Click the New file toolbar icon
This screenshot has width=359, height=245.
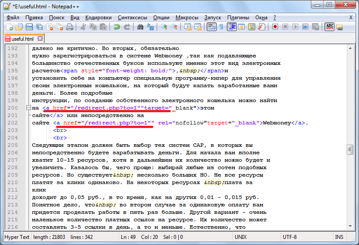pos(9,27)
